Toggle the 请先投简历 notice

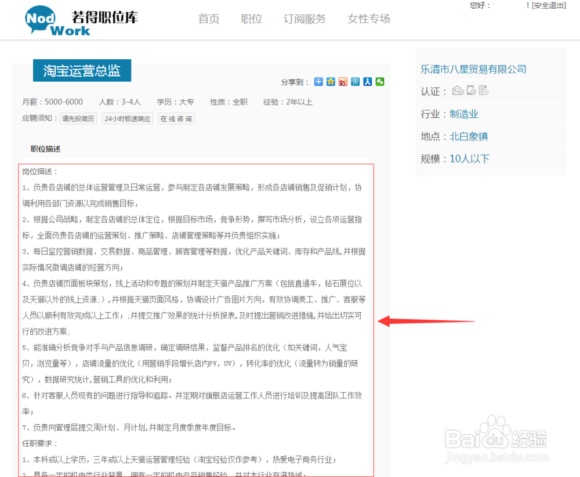coord(78,118)
